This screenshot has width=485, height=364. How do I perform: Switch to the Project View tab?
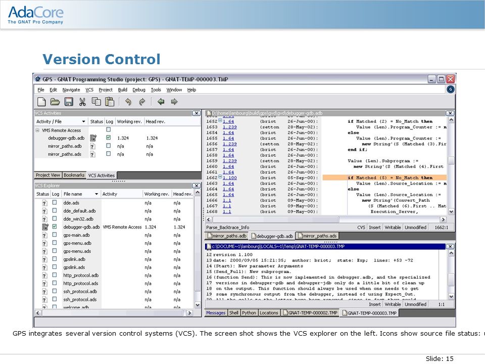point(48,175)
